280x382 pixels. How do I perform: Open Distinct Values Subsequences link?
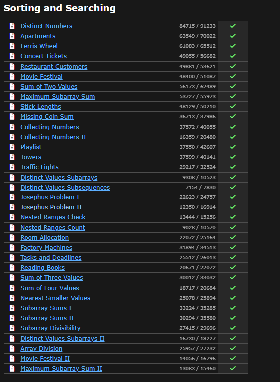[65, 188]
